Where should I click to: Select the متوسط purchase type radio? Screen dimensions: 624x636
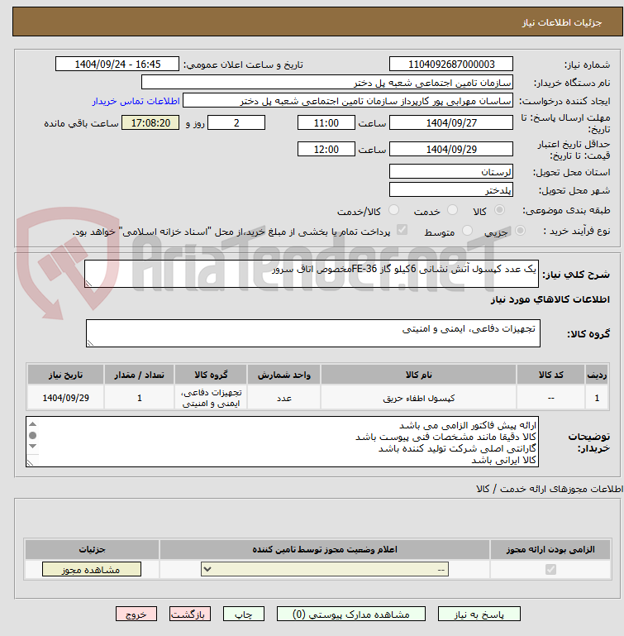468,231
